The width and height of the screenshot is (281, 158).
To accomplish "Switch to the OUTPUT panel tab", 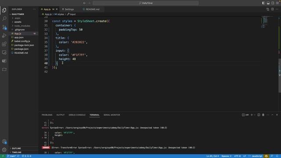I will point(61,115).
